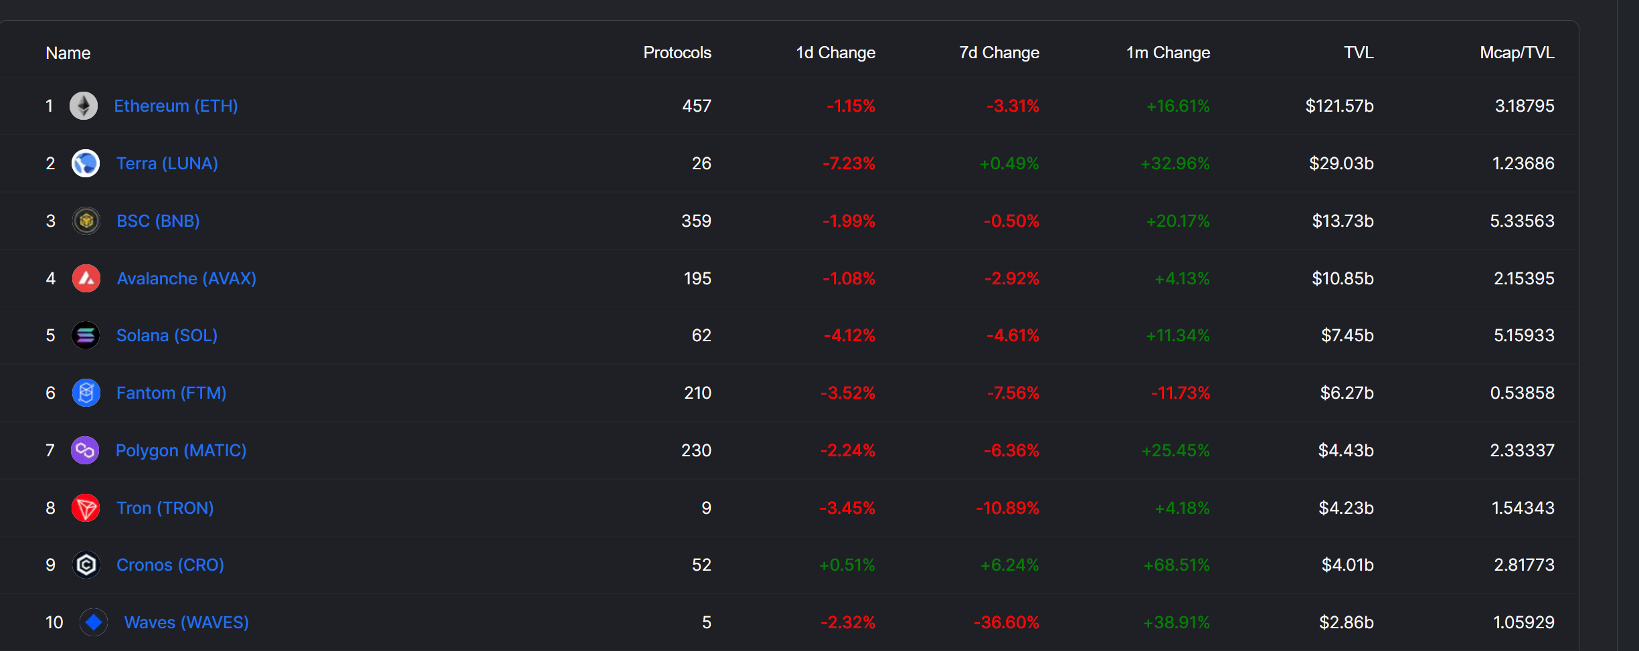Sort by the Protocols column header
The width and height of the screenshot is (1639, 651).
[x=677, y=53]
